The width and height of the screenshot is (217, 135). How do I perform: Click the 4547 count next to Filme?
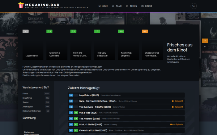(47, 94)
